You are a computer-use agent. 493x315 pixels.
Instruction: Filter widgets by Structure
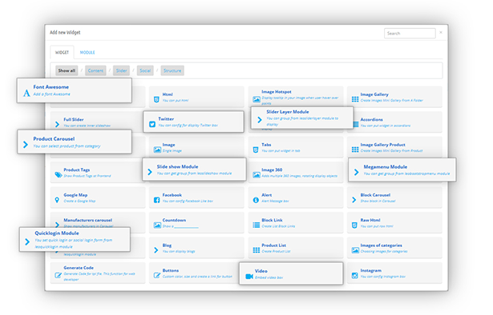(x=172, y=70)
